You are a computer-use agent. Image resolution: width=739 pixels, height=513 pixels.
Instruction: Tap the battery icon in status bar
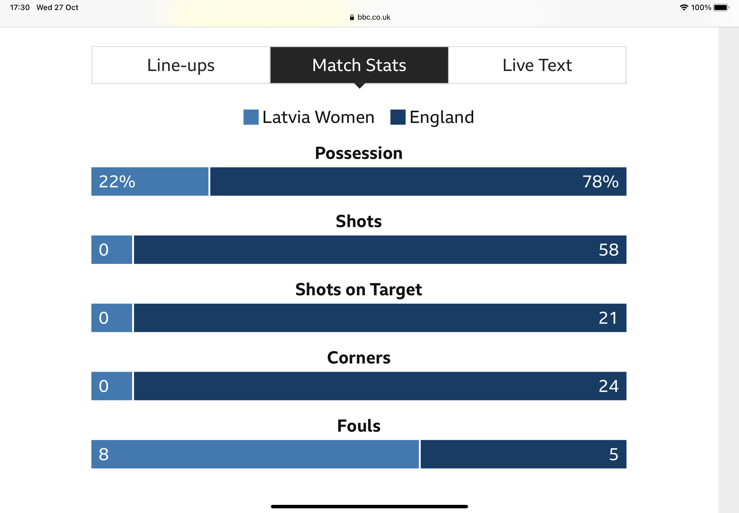coord(721,8)
